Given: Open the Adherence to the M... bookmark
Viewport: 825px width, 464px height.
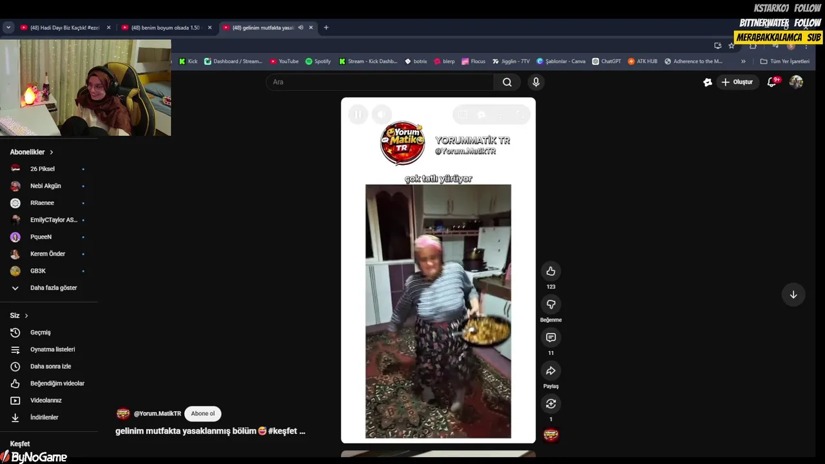Looking at the screenshot, I should [x=694, y=61].
